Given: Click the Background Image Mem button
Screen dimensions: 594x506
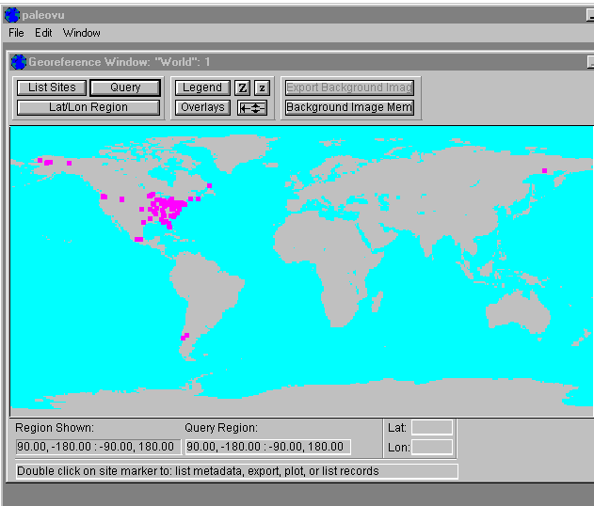Looking at the screenshot, I should [349, 107].
